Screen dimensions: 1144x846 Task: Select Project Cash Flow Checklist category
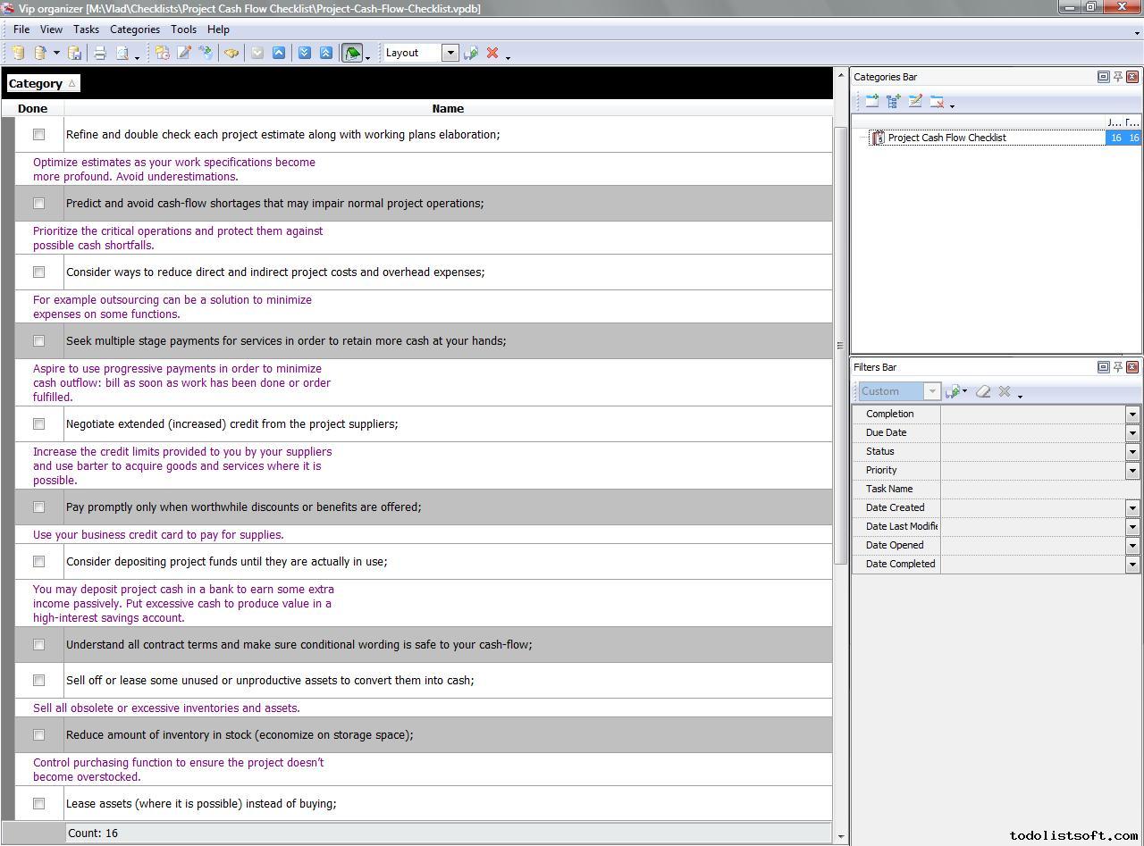[x=946, y=138]
